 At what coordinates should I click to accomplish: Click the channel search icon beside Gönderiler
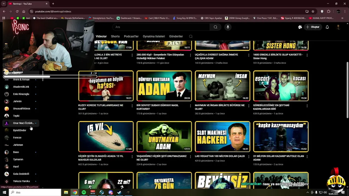[x=191, y=36]
